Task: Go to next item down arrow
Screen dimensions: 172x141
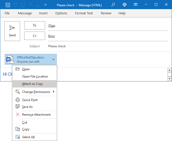Action: click(38, 5)
